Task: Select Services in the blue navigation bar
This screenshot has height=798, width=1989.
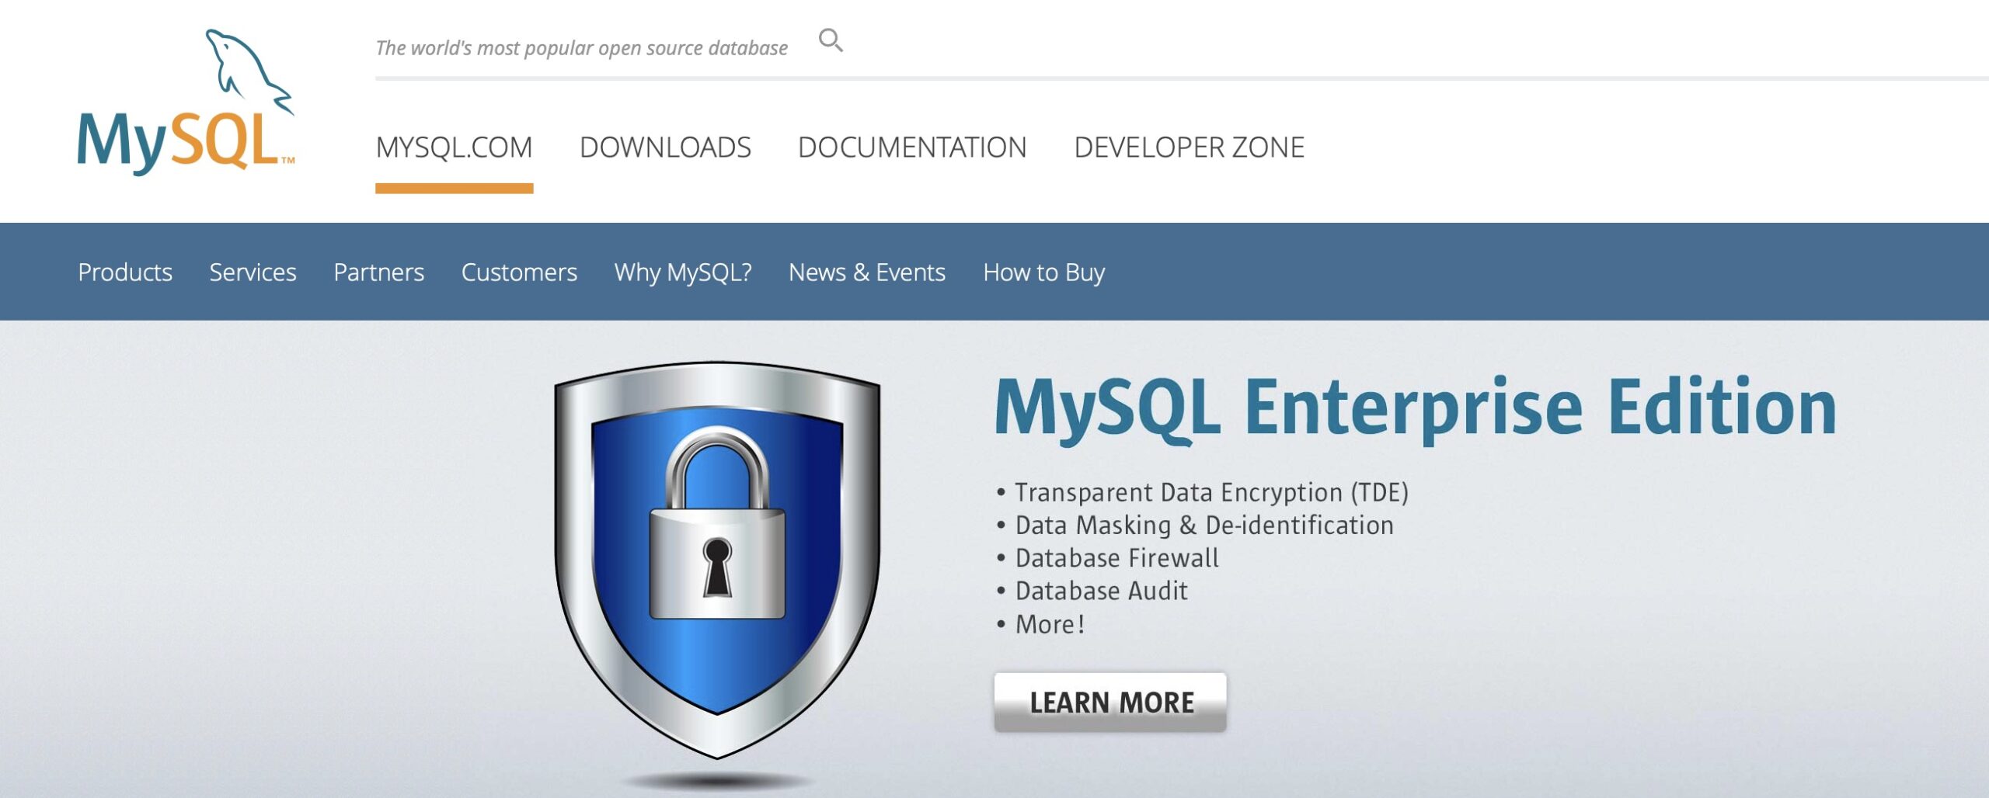Action: (x=253, y=272)
